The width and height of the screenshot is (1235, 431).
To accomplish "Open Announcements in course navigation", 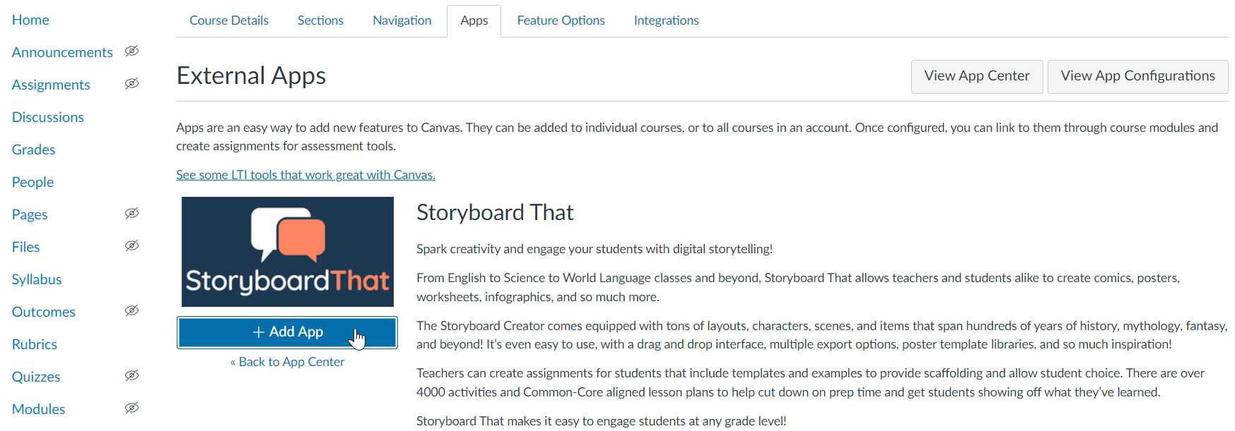I will (x=62, y=52).
